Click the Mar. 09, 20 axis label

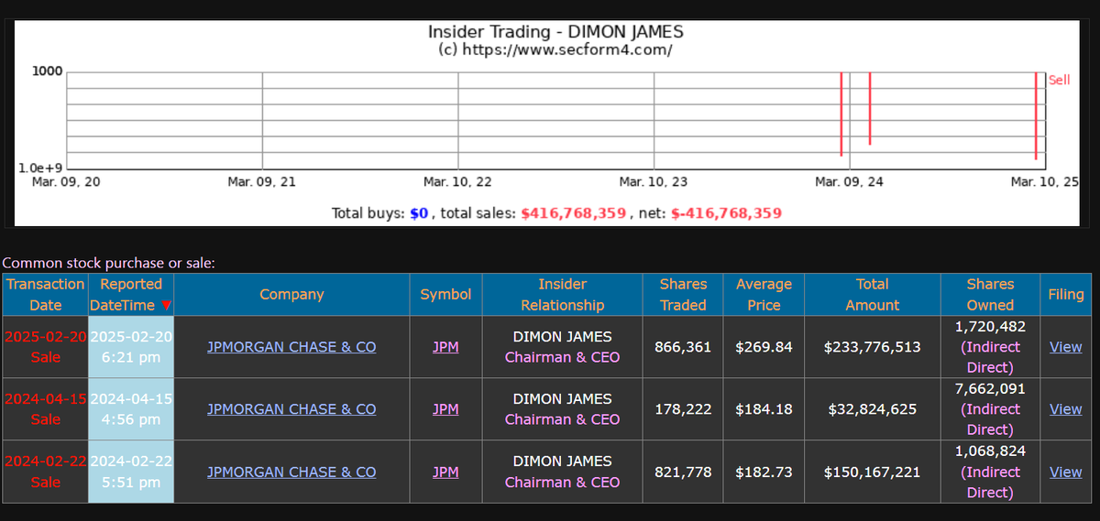click(x=66, y=182)
